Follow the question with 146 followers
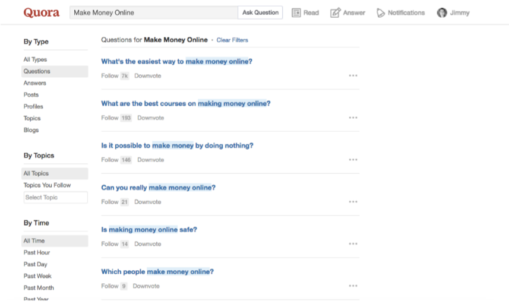This screenshot has height=304, width=509. [x=110, y=160]
